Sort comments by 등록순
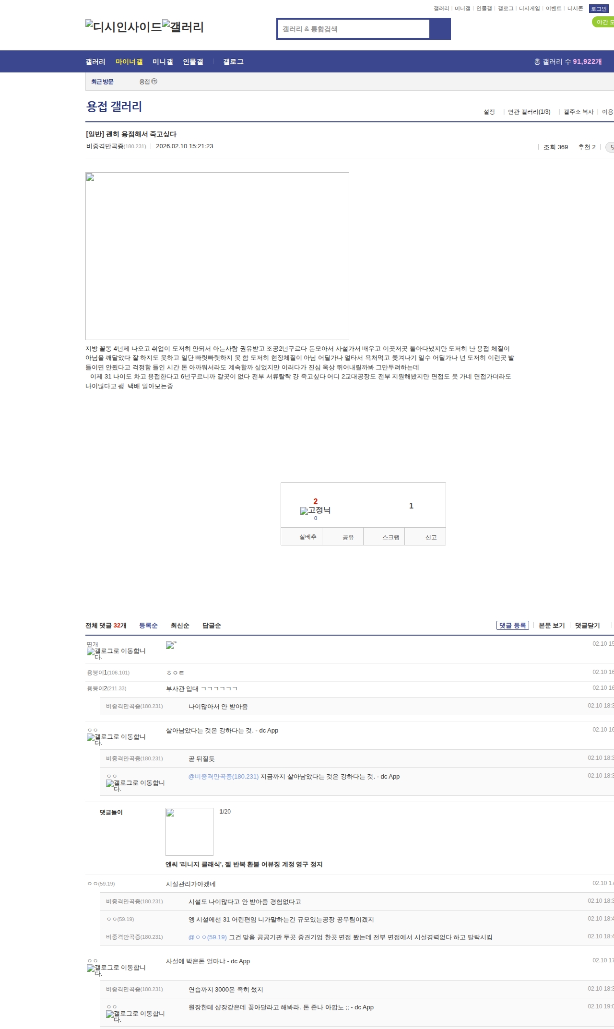Image resolution: width=614 pixels, height=1029 pixels. 148,626
